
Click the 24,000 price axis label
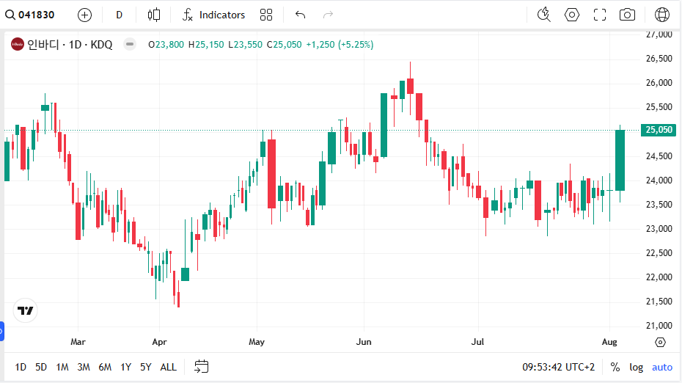click(x=659, y=180)
